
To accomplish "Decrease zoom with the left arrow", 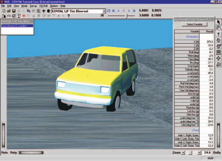I will click(x=183, y=153).
